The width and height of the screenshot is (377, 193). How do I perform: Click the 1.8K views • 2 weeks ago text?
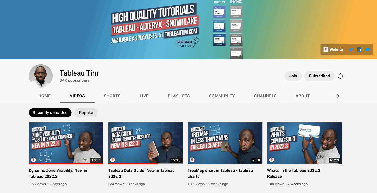pyautogui.click(x=287, y=184)
